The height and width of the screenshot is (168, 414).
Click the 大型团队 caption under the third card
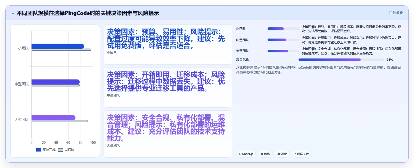[x=113, y=145]
